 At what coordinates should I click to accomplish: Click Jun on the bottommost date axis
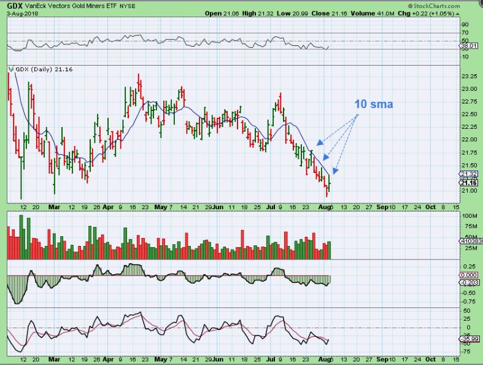[x=217, y=359]
